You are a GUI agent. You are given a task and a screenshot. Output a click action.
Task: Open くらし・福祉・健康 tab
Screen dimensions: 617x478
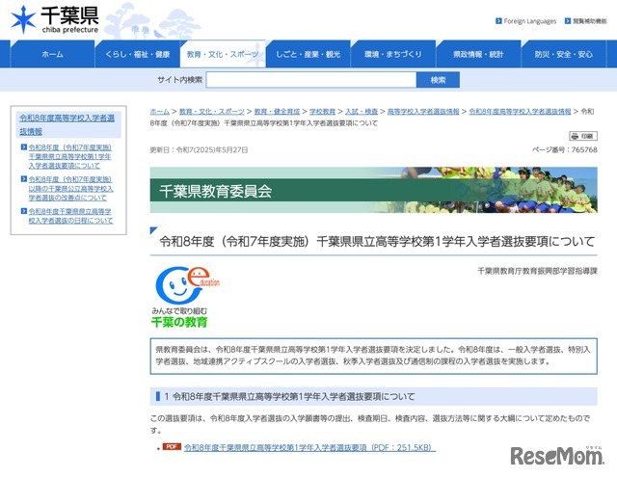point(137,54)
